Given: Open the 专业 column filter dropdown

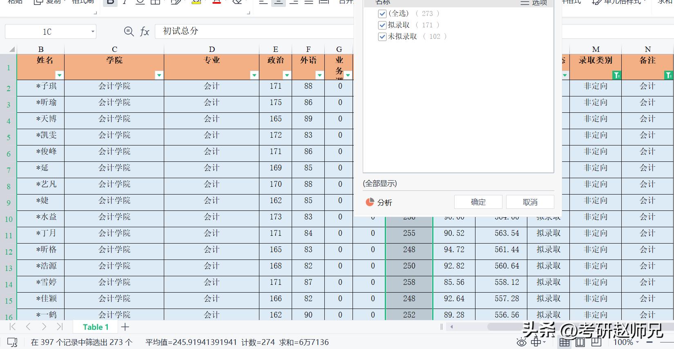Looking at the screenshot, I should (254, 75).
